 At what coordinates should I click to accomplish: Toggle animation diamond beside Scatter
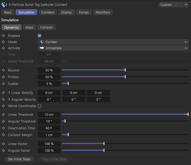[x=3, y=84]
